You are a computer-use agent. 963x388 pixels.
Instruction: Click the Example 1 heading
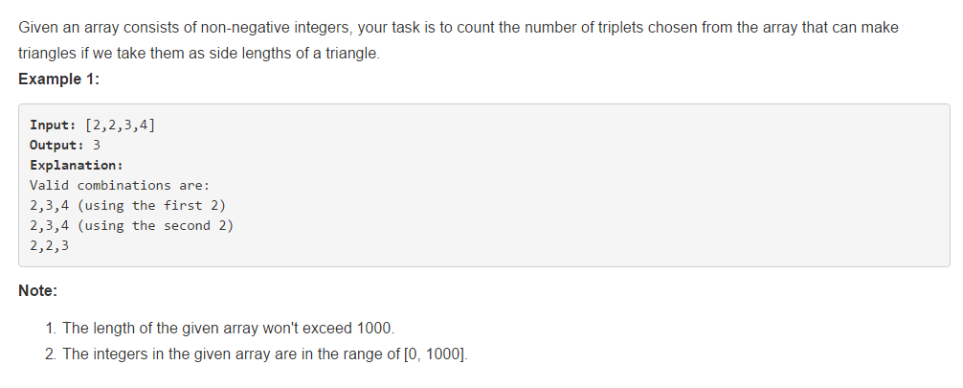59,80
